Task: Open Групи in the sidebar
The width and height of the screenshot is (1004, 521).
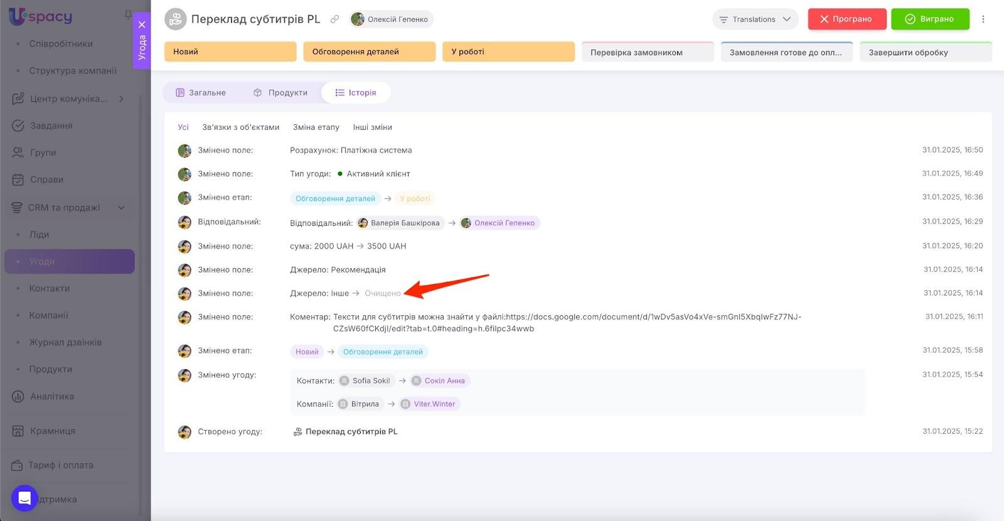Action: [x=43, y=153]
